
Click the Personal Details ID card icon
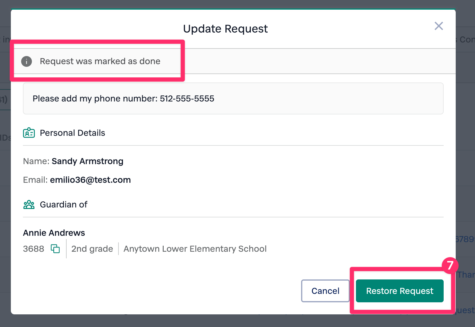[x=29, y=133]
